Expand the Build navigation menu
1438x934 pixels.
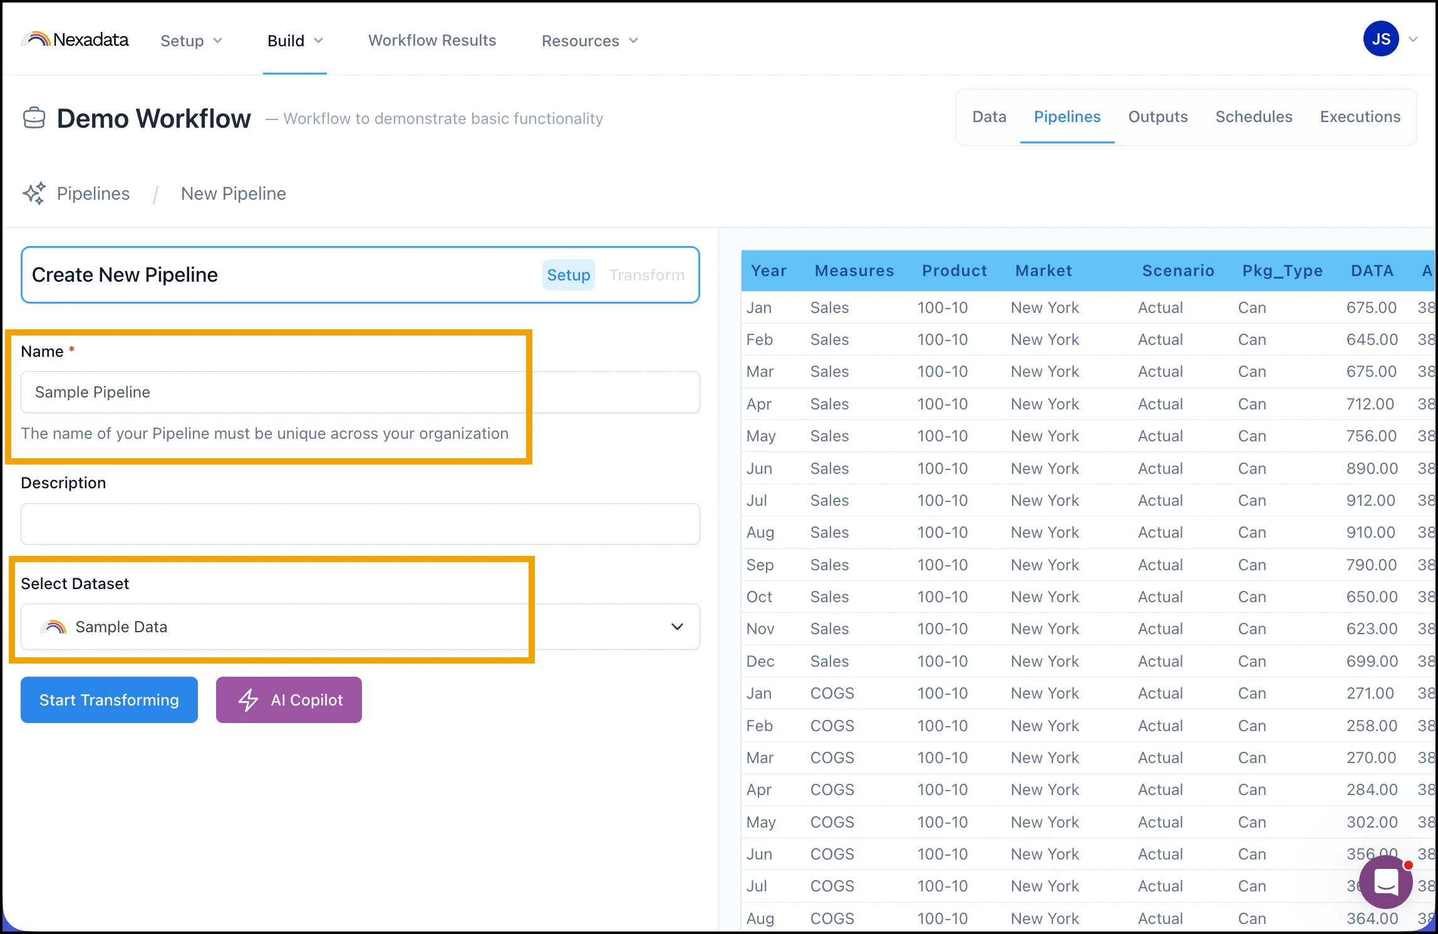(295, 41)
